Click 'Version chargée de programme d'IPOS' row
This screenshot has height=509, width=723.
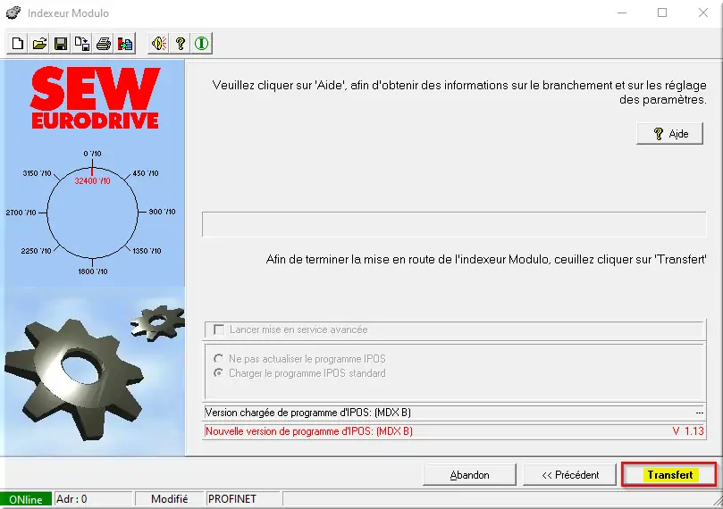454,413
